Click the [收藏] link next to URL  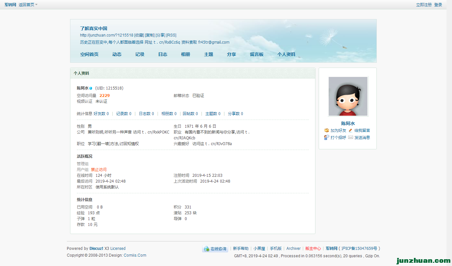[139, 35]
